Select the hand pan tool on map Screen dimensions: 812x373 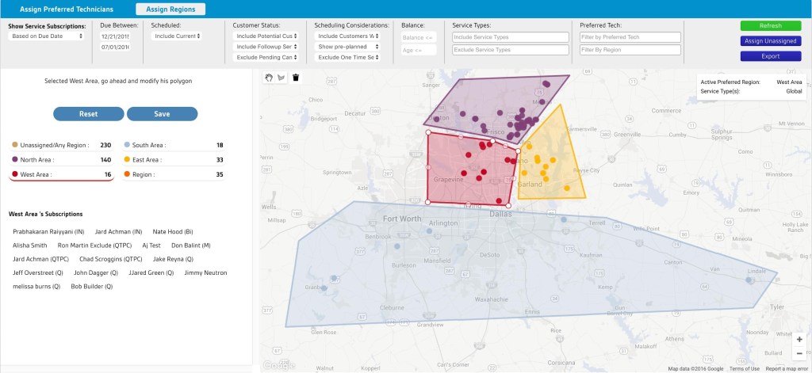270,77
